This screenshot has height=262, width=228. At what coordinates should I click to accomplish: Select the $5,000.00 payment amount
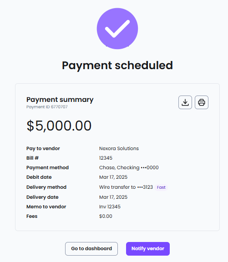tap(59, 126)
